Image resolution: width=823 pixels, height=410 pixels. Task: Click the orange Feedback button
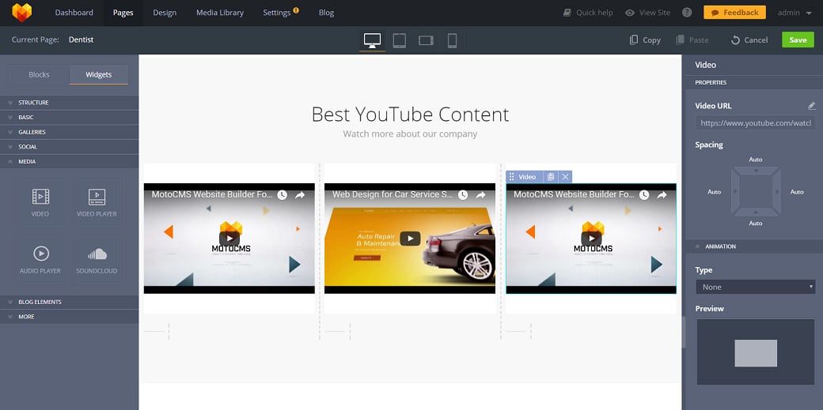734,13
